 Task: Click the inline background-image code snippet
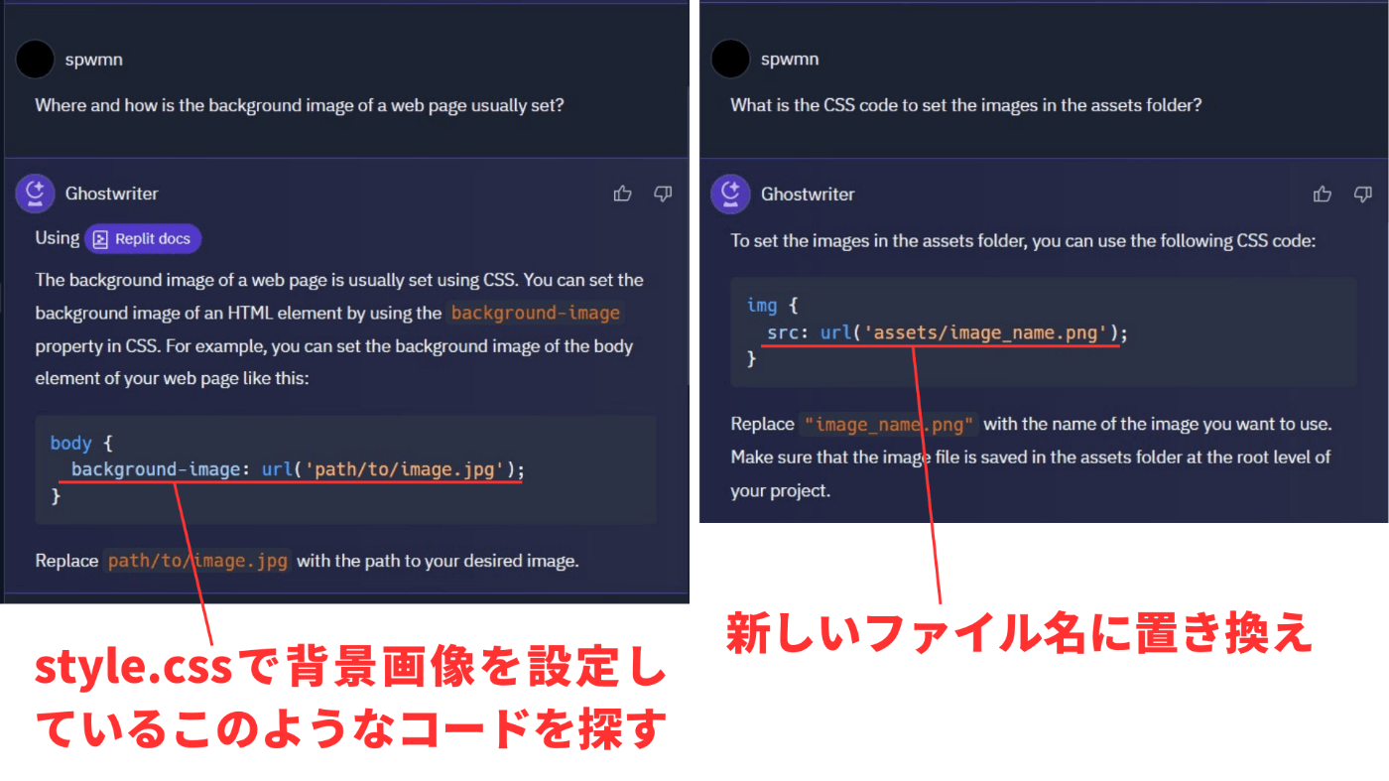(x=536, y=313)
